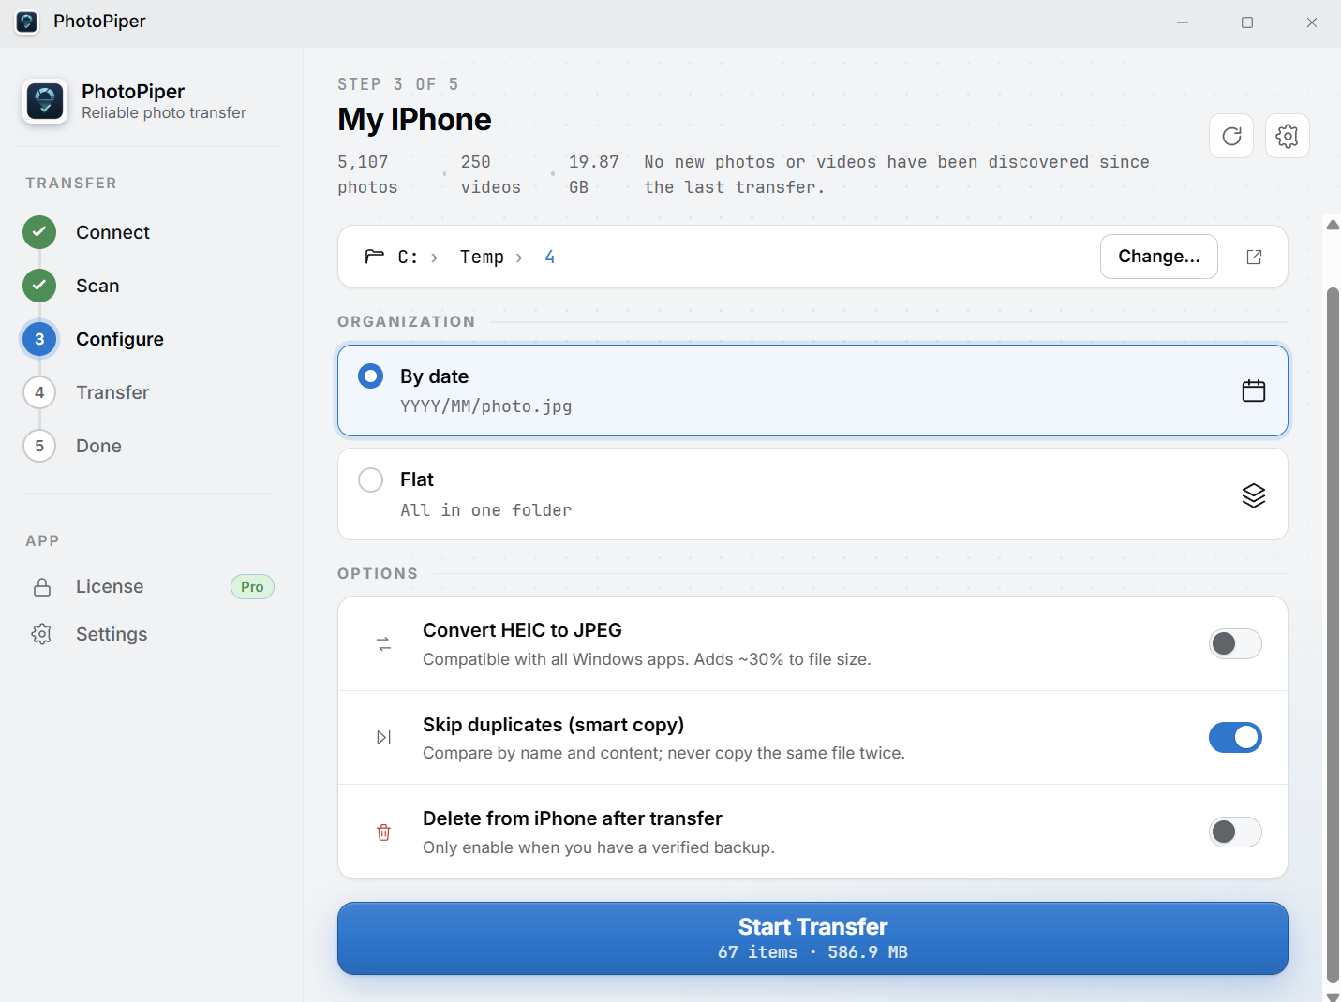Click the Temp folder path segment
This screenshot has width=1341, height=1002.
pyautogui.click(x=482, y=257)
